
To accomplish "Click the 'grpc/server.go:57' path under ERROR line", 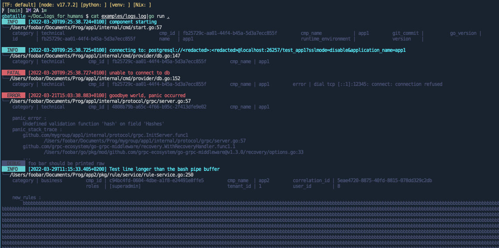I will click(100, 101).
